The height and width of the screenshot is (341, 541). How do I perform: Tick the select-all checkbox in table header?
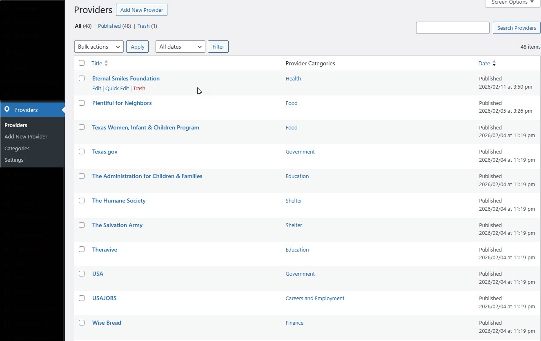coord(82,63)
